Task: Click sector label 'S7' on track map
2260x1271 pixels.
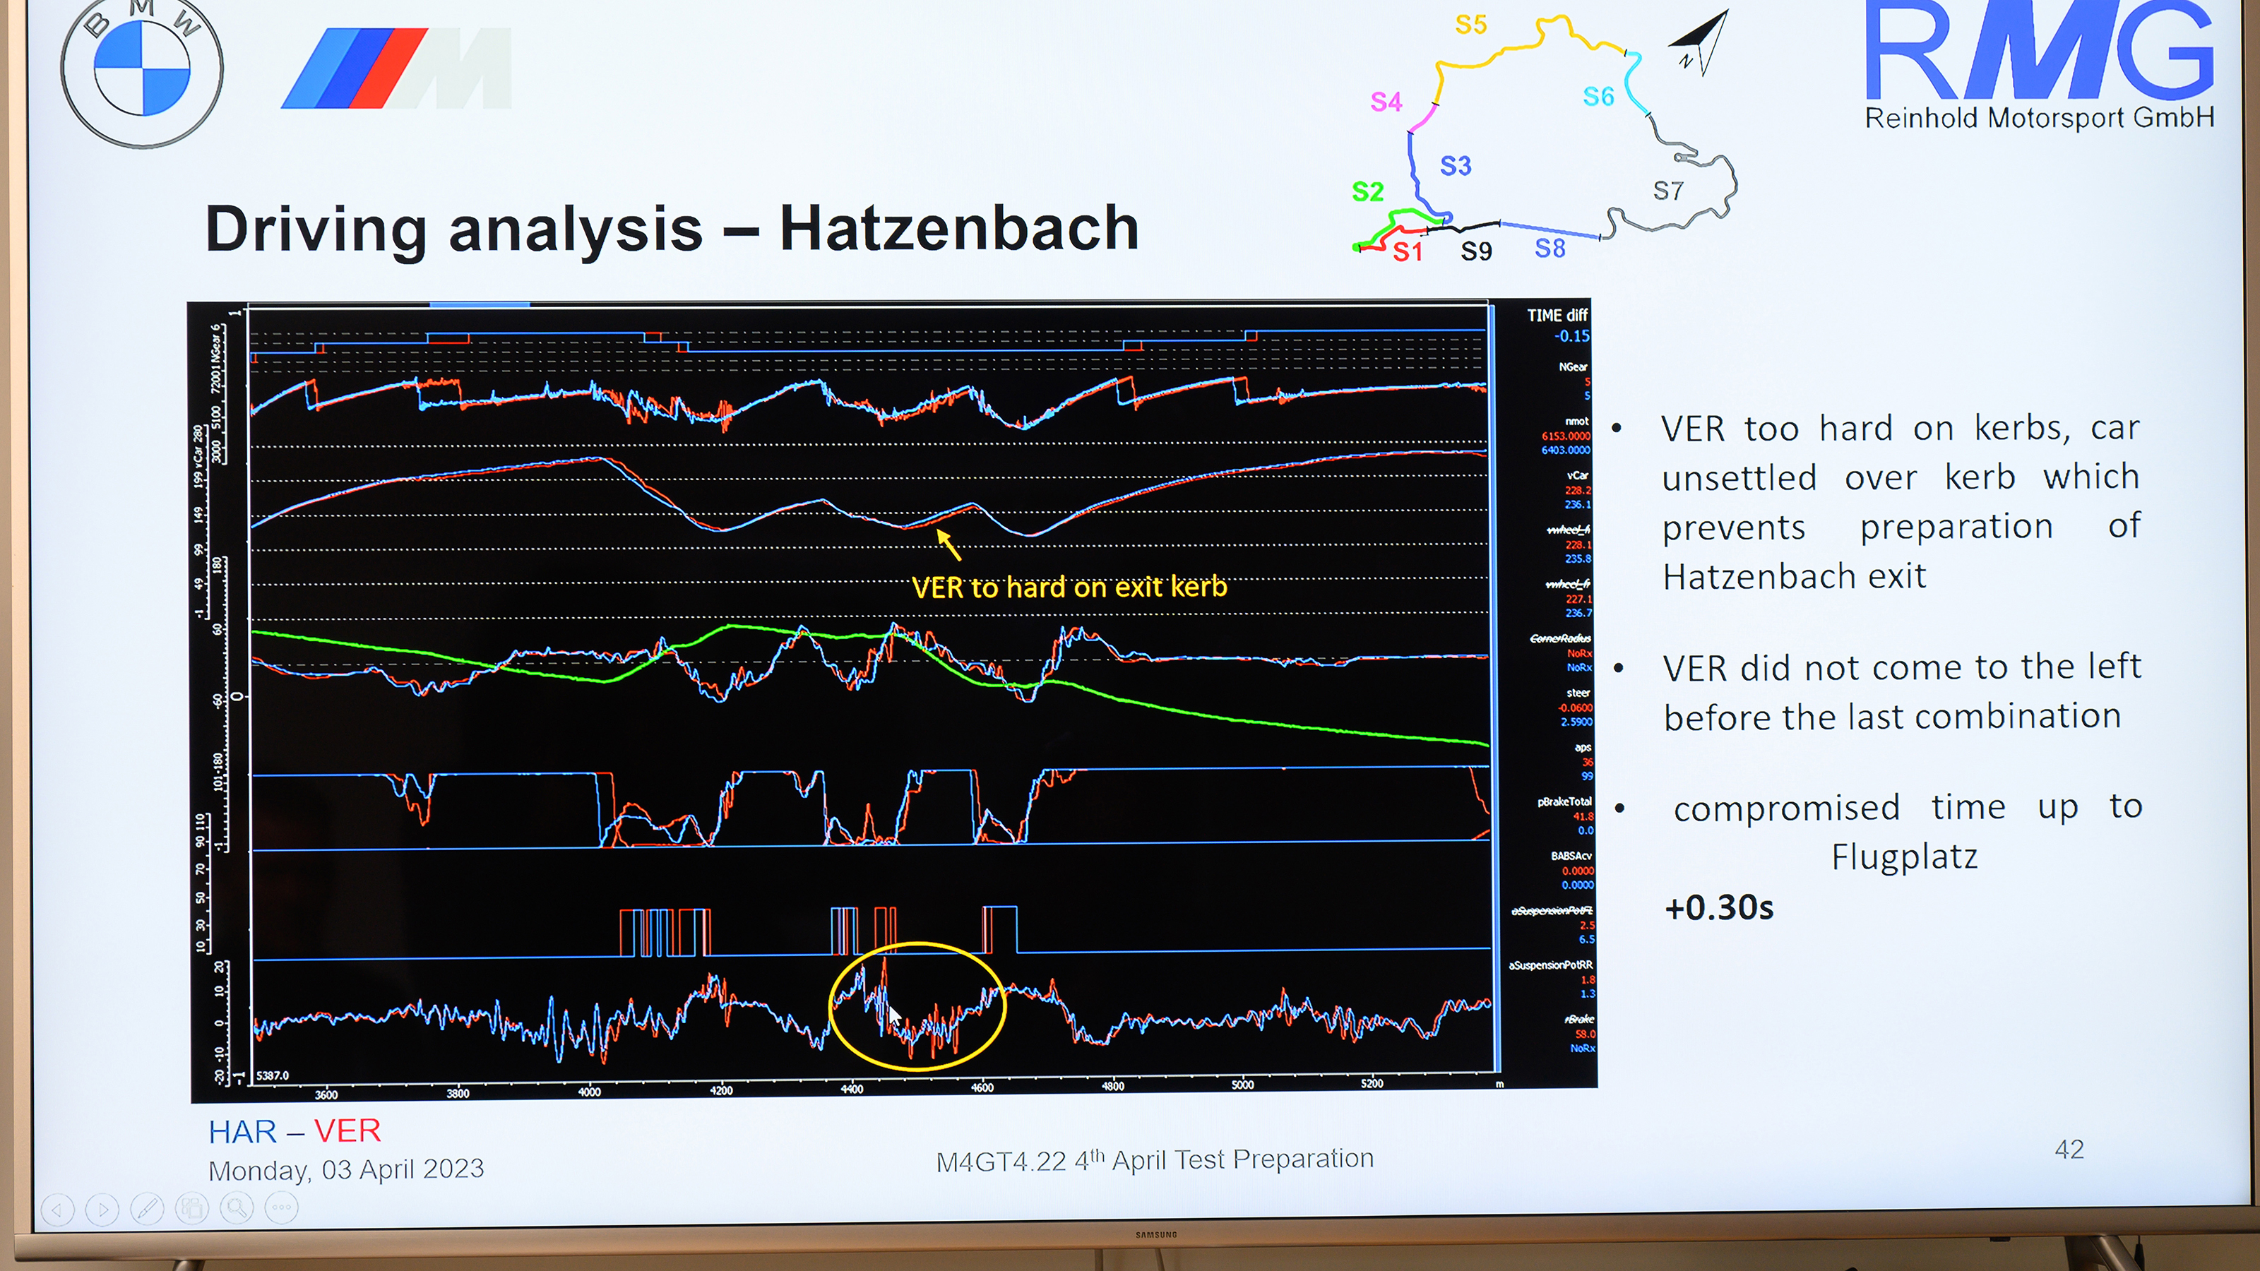Action: [1667, 191]
